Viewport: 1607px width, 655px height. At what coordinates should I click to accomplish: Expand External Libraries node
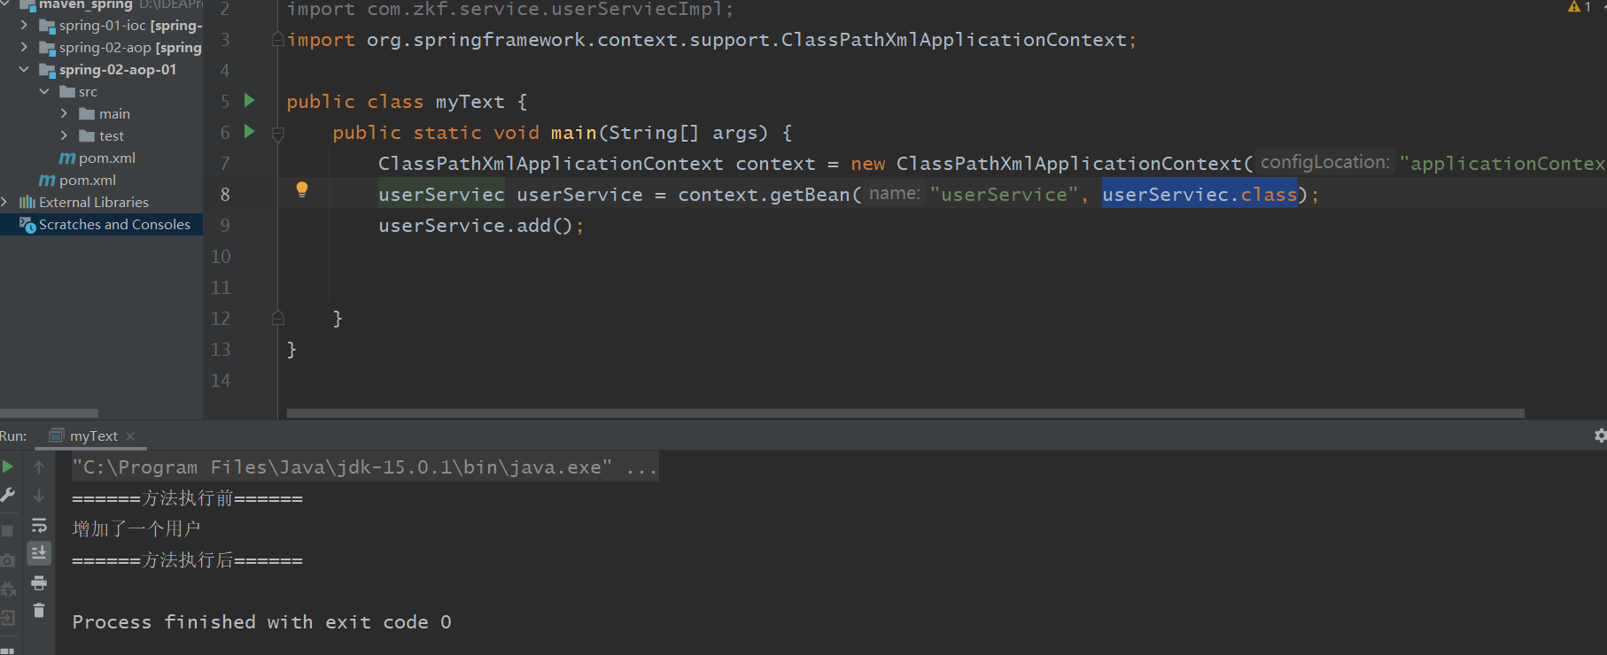(4, 202)
